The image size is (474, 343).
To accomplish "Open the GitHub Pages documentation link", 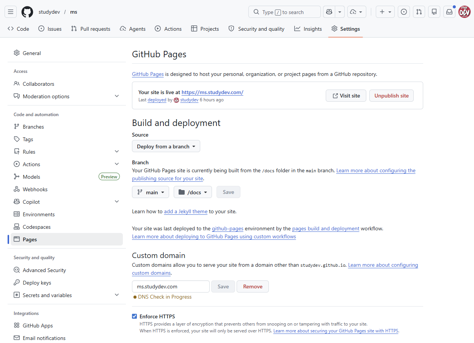I will click(x=148, y=74).
